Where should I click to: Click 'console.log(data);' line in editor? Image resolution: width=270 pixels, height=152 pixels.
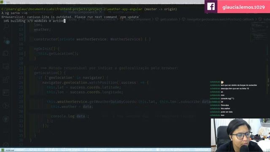click(70, 116)
